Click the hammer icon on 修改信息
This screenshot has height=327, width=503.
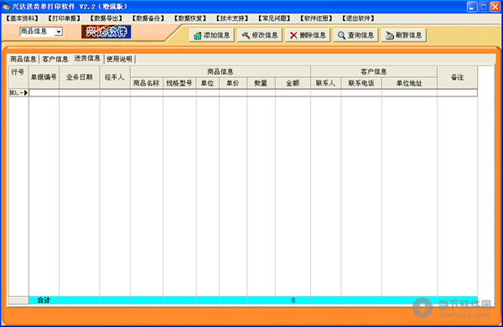coord(246,35)
